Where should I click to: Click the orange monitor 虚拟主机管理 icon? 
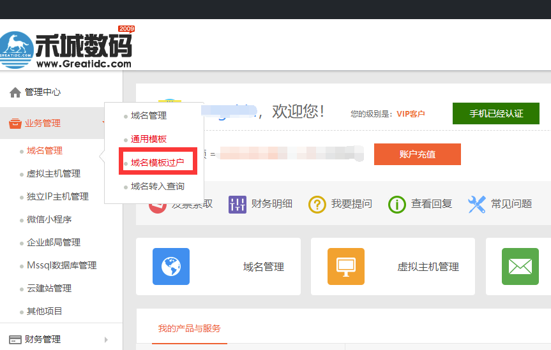point(345,266)
